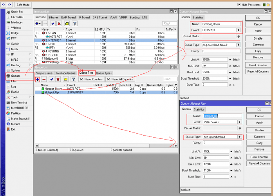Click the Max Limit field in Hotspot_Down queue
This screenshot has height=196, width=273.
pyautogui.click(x=215, y=66)
